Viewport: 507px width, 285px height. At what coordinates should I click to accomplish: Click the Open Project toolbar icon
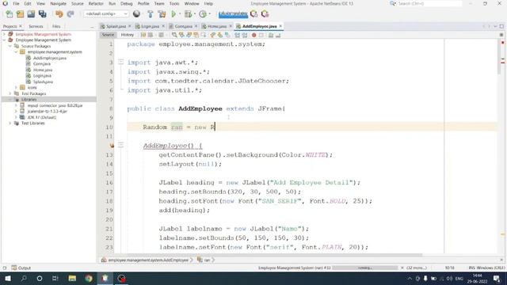click(31, 14)
